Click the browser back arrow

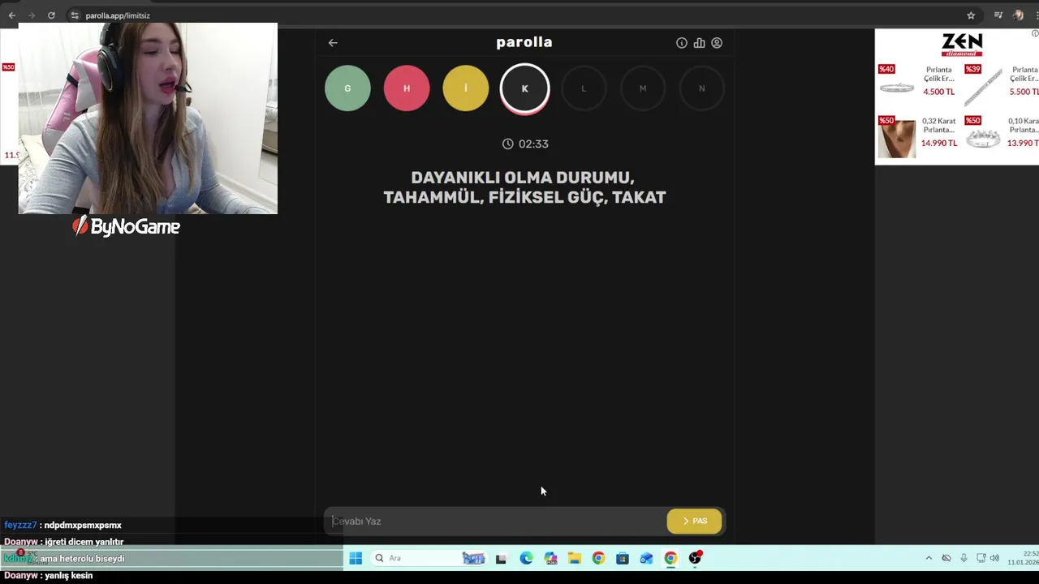pos(11,15)
